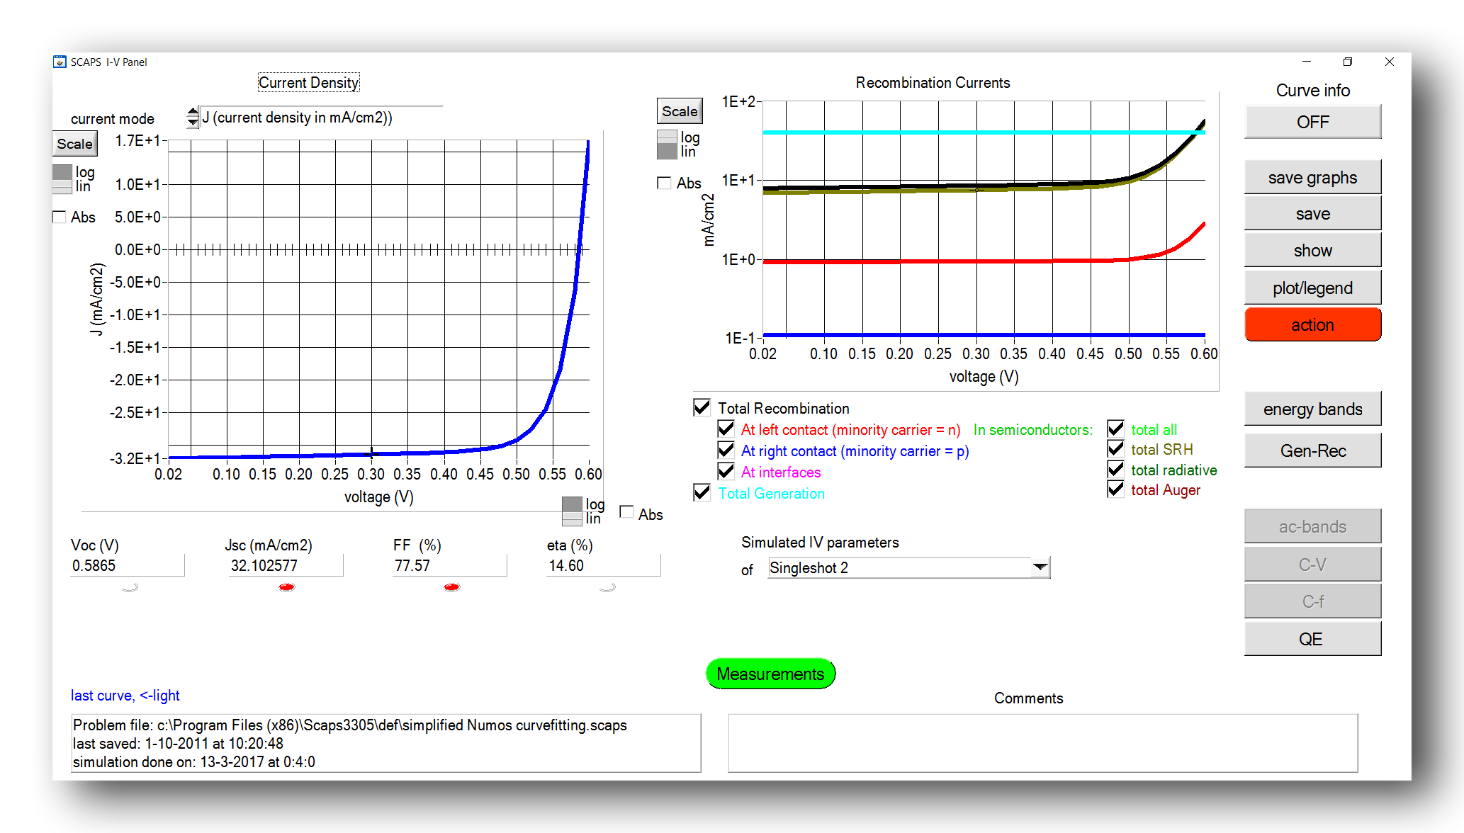The height and width of the screenshot is (833, 1464).
Task: Click the green Measurements button
Action: 770,674
